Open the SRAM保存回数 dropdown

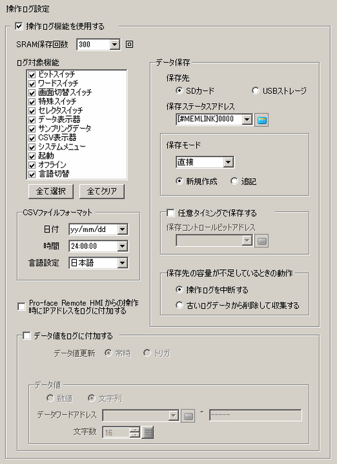[115, 45]
